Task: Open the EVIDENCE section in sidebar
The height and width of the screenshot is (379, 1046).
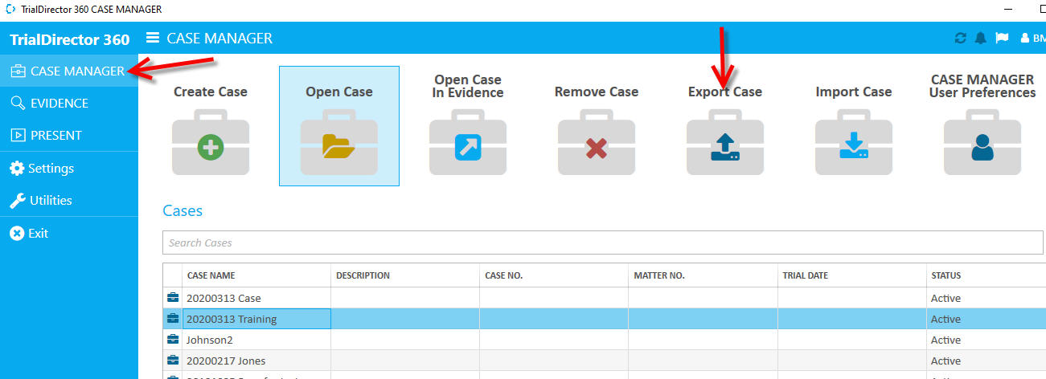Action: [69, 103]
